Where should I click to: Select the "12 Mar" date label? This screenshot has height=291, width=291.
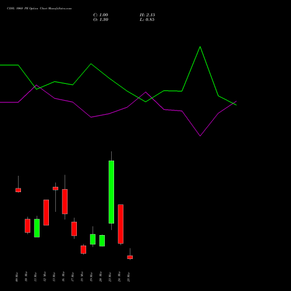pyautogui.click(x=45, y=277)
